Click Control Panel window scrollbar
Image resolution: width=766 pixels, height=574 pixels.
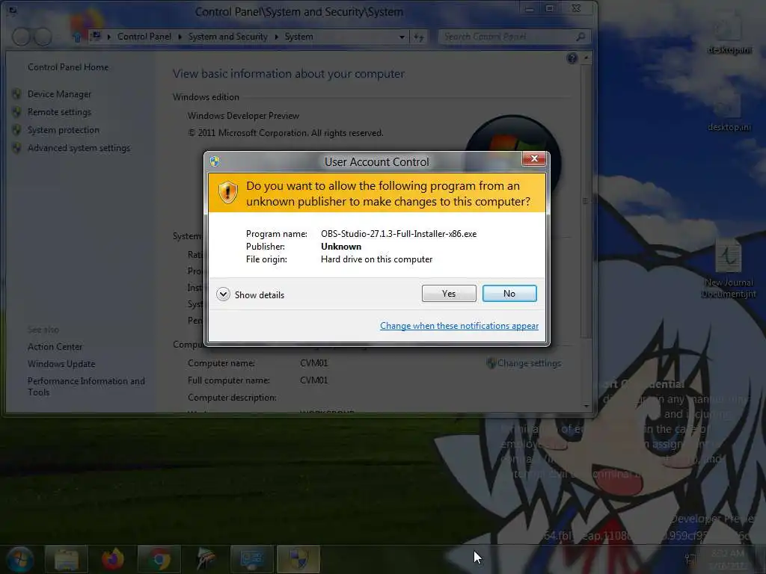coord(585,200)
